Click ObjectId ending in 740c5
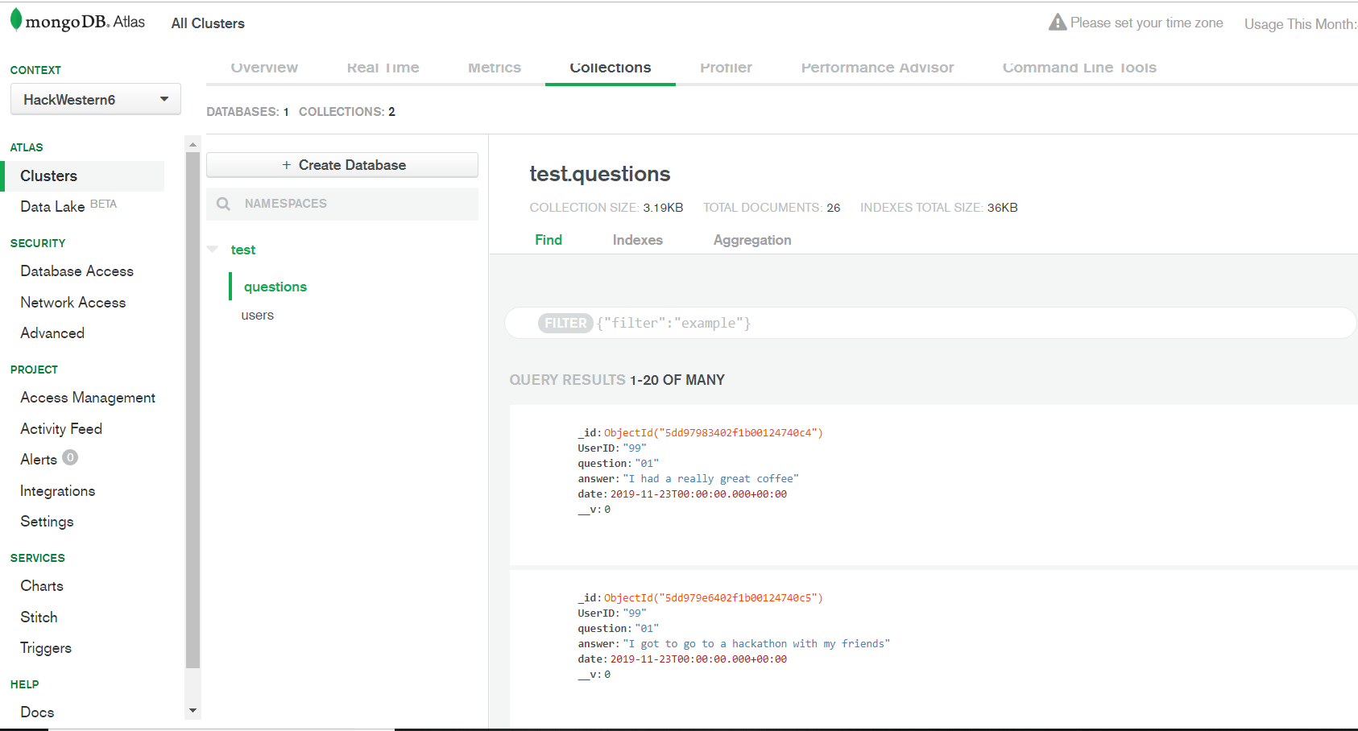Image resolution: width=1358 pixels, height=731 pixels. (x=714, y=598)
